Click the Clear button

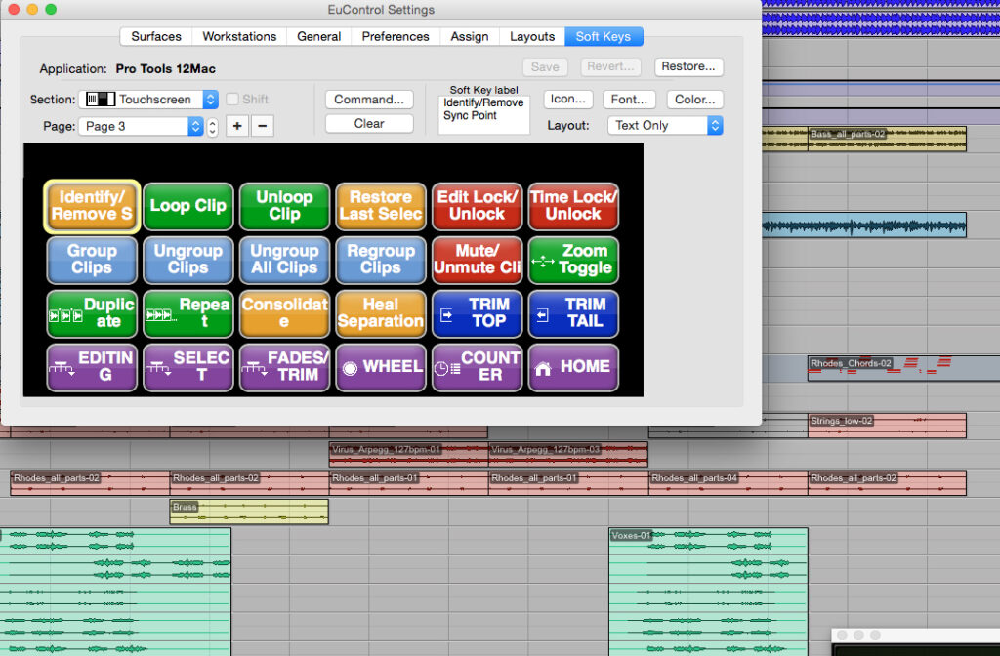[369, 124]
